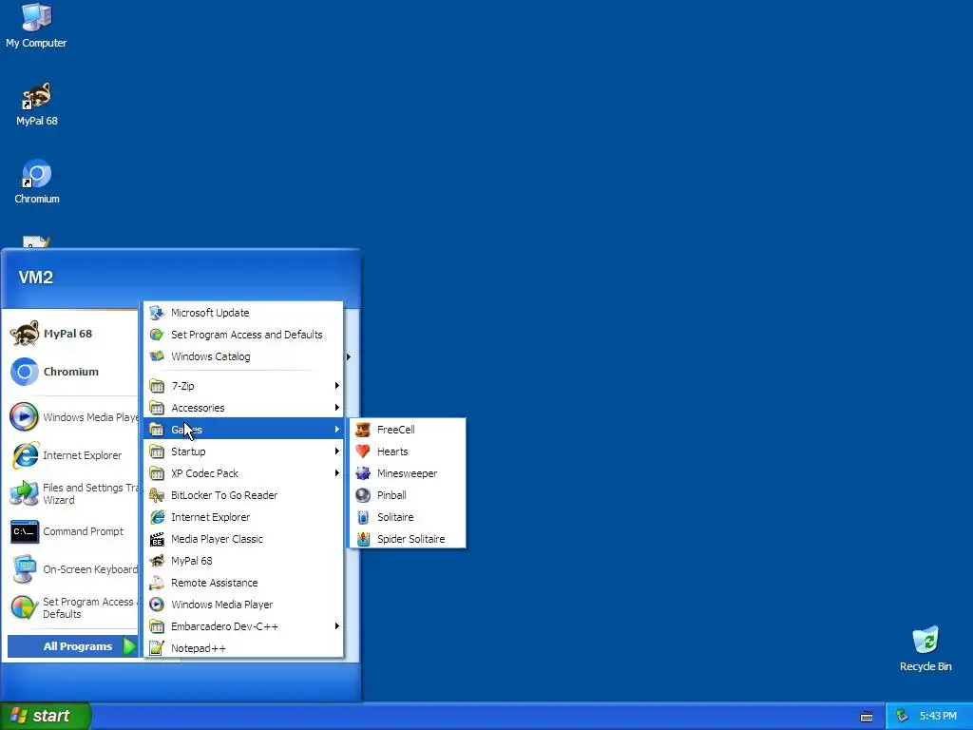Image resolution: width=973 pixels, height=730 pixels.
Task: Launch Media Player Classic
Action: [x=243, y=539]
